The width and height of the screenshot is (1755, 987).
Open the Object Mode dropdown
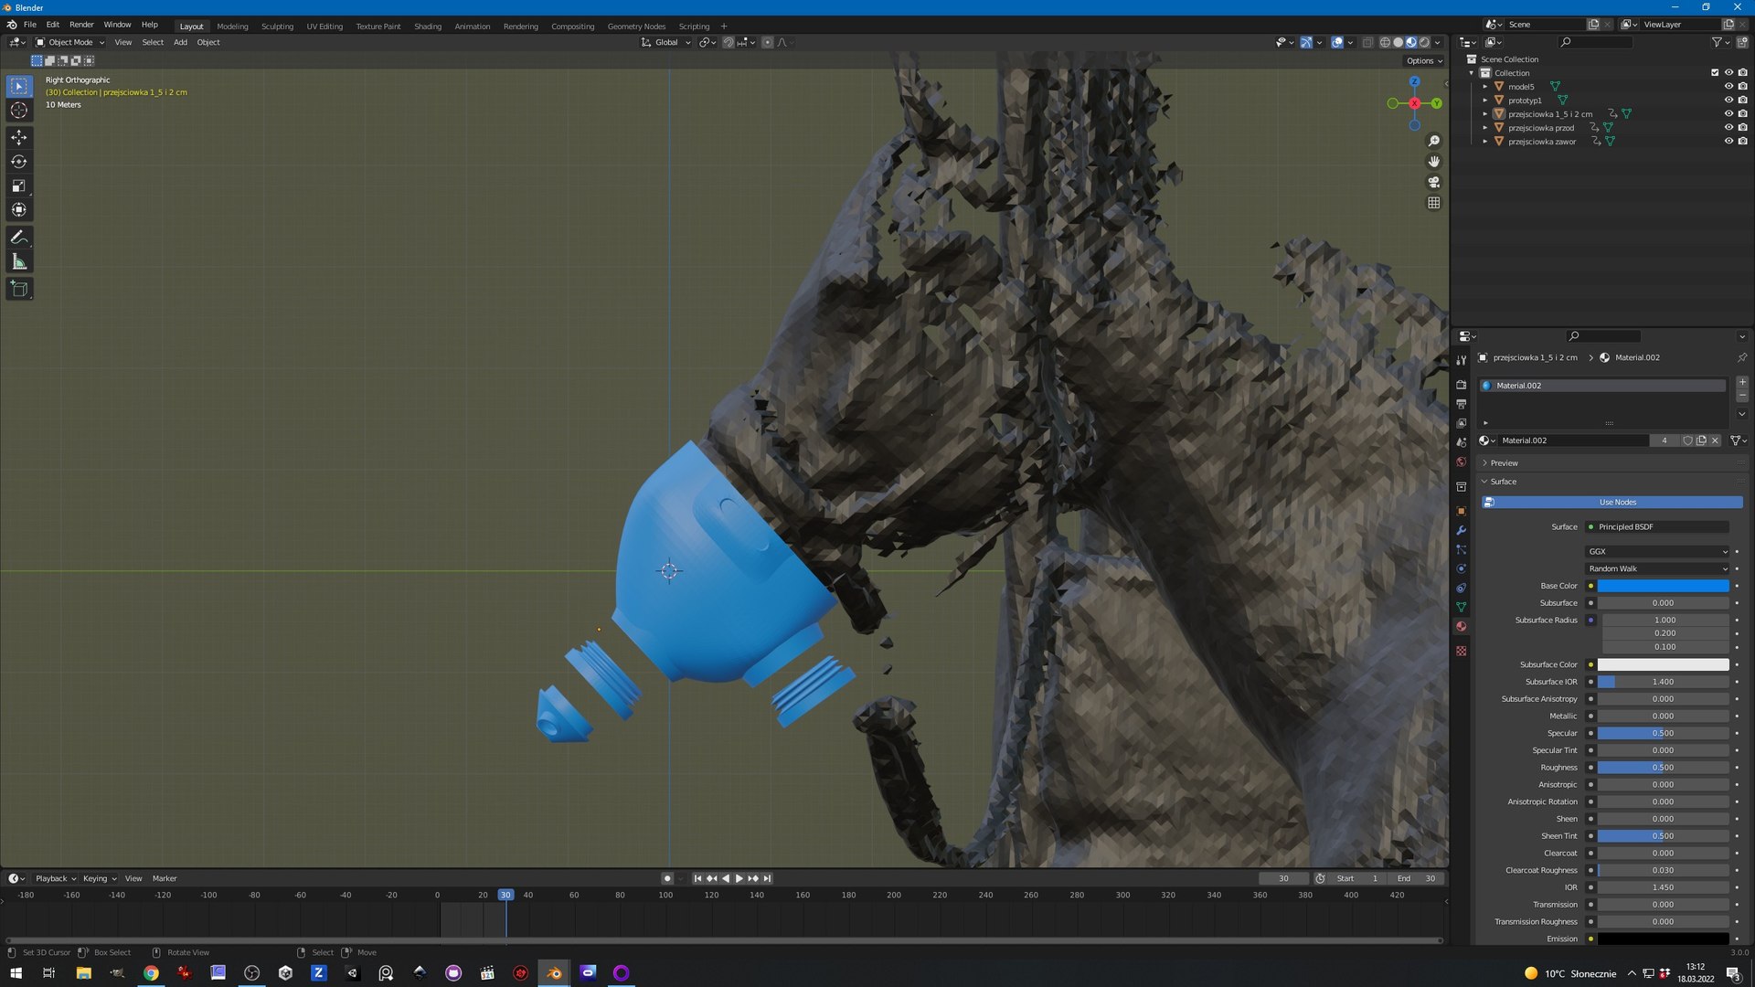tap(70, 42)
